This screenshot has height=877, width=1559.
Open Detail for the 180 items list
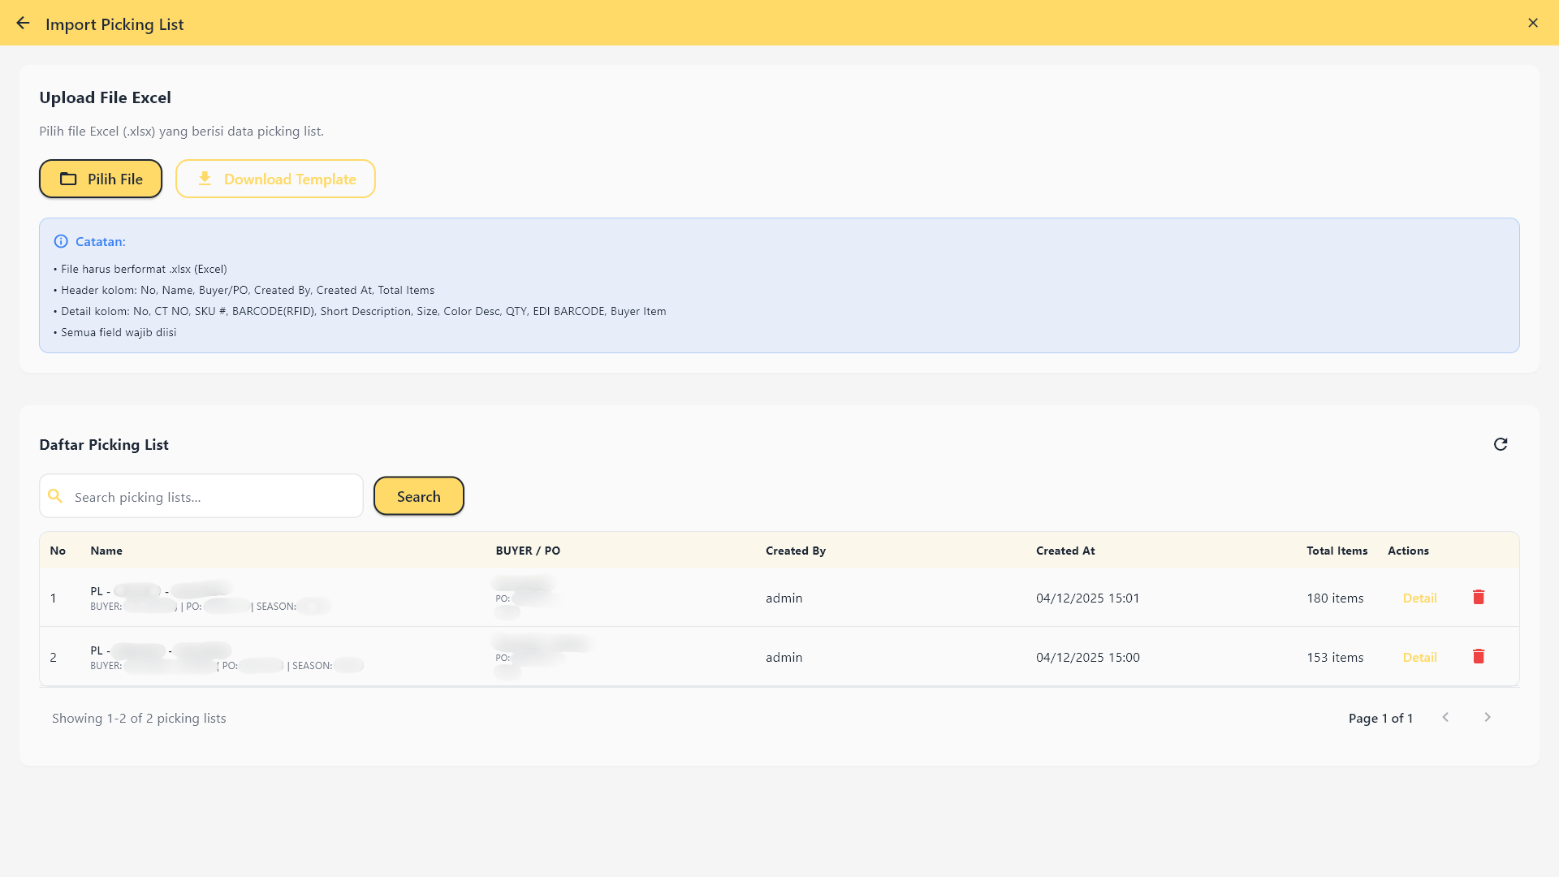[x=1419, y=598]
